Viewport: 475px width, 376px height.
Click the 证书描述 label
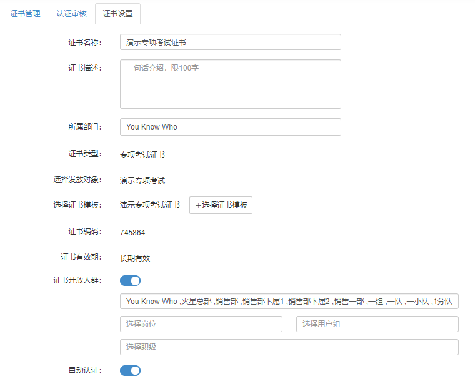pyautogui.click(x=85, y=68)
